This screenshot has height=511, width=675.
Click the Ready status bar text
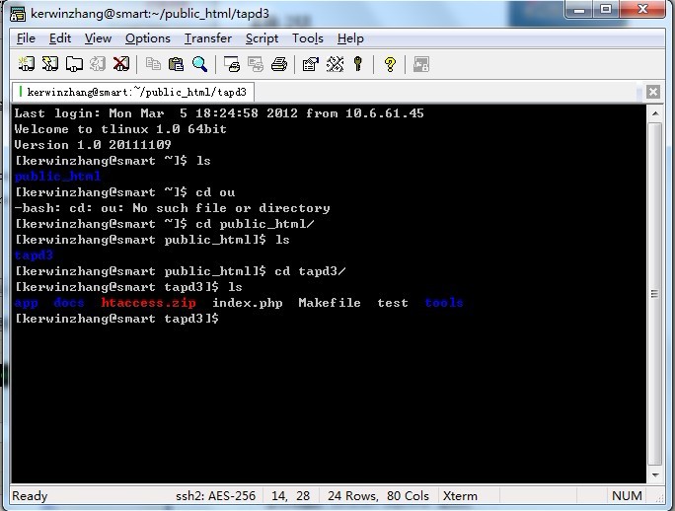(30, 496)
